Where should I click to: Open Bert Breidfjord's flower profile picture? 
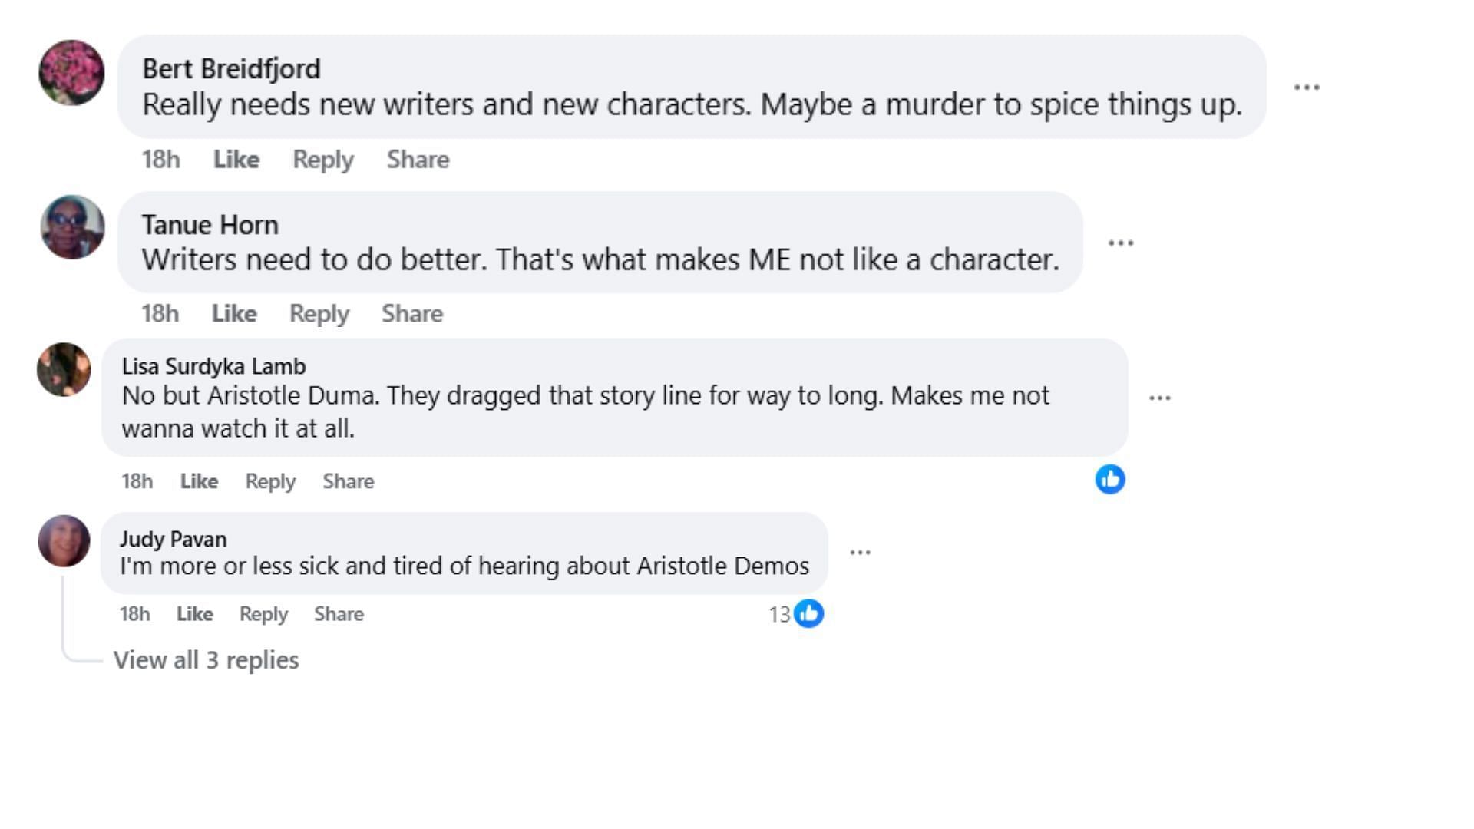click(71, 73)
